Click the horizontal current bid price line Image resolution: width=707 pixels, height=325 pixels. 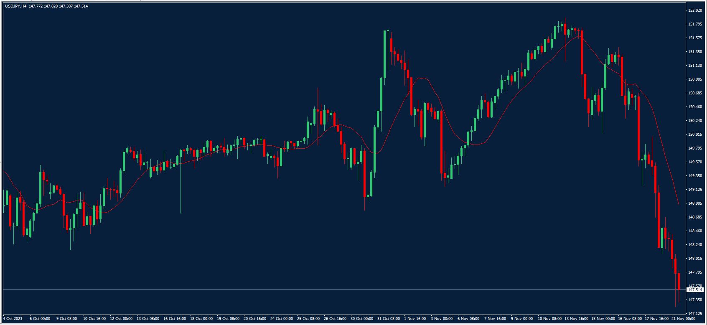(334, 289)
